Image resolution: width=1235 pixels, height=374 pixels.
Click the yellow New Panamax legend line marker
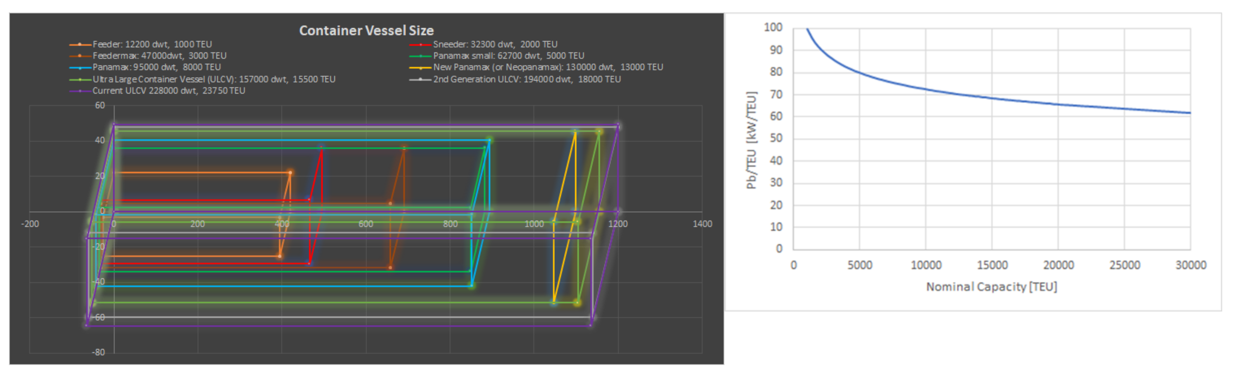[420, 68]
